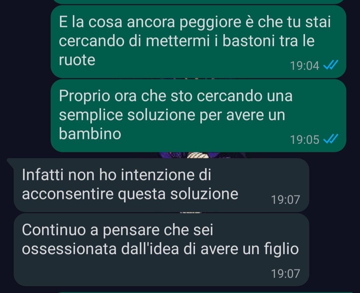
Task: Click the 19:07 time on the "acconsentire" message
Action: click(285, 200)
